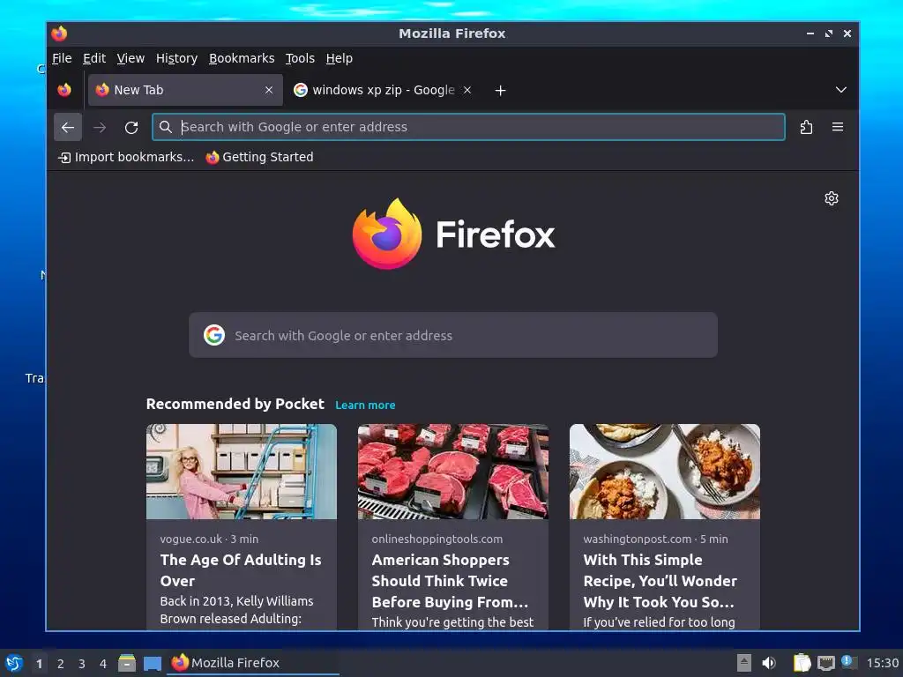Viewport: 903px width, 677px height.
Task: Click the 15:30 clock in taskbar
Action: point(882,663)
